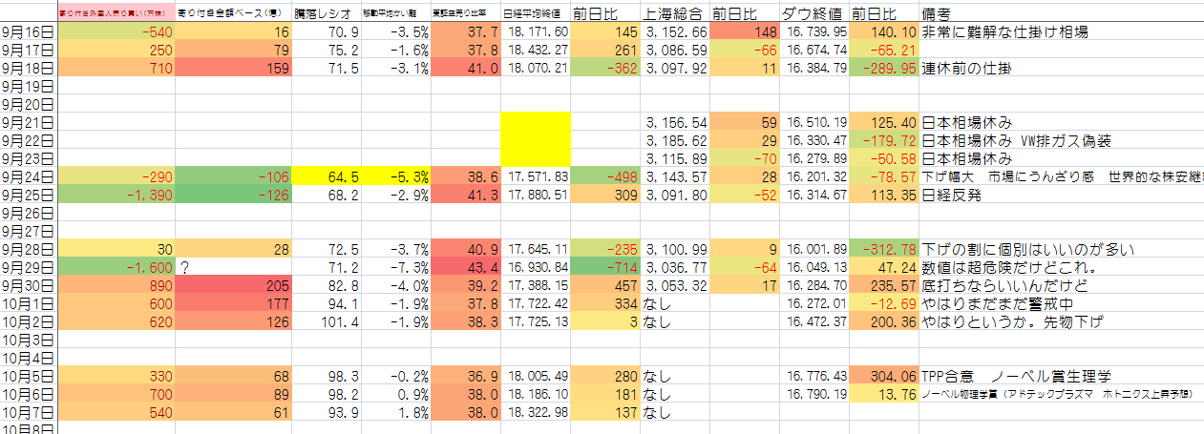Select the Nikkei close value 16,930.84
This screenshot has height=434, width=1204.
[536, 267]
